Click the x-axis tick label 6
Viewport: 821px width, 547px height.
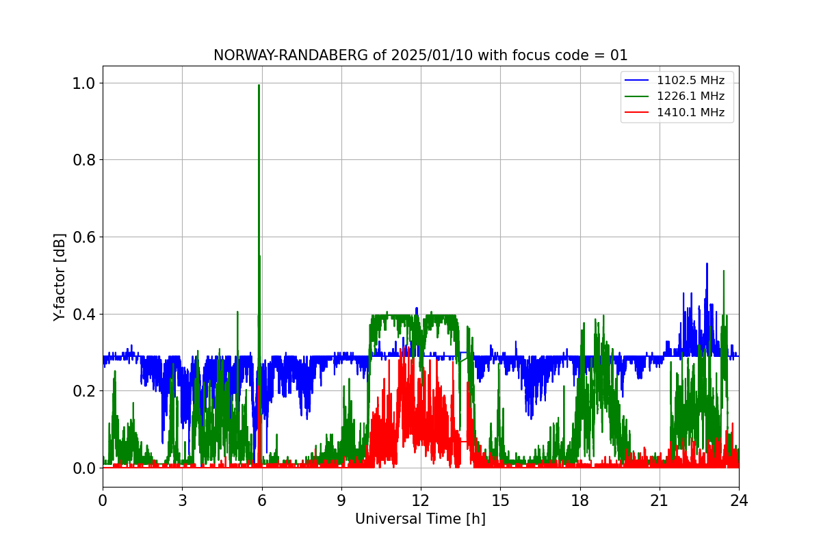coord(261,501)
